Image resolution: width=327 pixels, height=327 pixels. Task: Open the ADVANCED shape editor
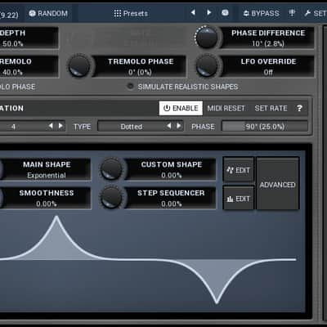point(278,184)
